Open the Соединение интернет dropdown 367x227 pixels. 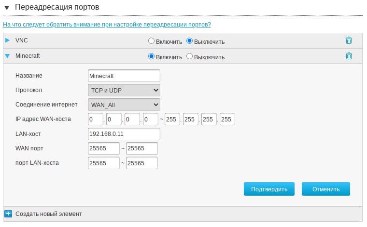tap(124, 105)
